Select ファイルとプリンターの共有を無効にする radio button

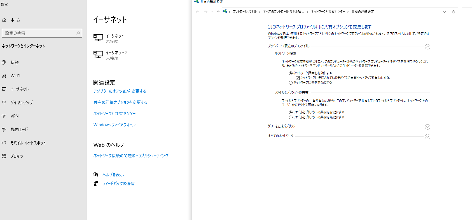point(291,117)
